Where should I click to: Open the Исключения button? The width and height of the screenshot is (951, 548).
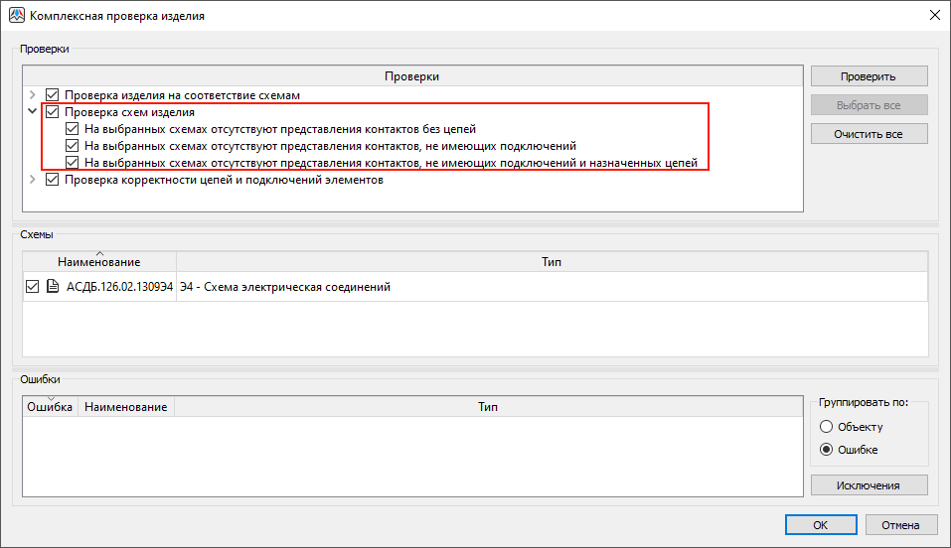click(869, 485)
